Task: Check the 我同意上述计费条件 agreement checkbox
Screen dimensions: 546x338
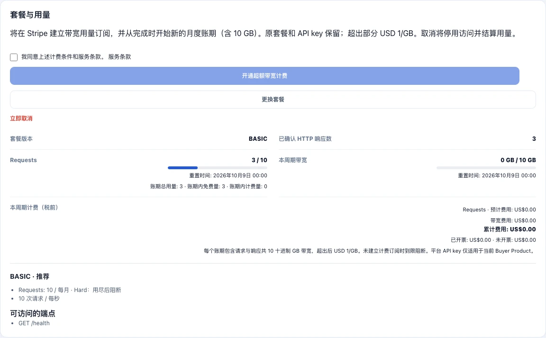Action: tap(14, 57)
